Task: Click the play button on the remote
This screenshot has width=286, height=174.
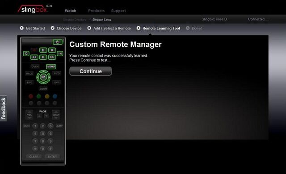Action: click(43, 57)
